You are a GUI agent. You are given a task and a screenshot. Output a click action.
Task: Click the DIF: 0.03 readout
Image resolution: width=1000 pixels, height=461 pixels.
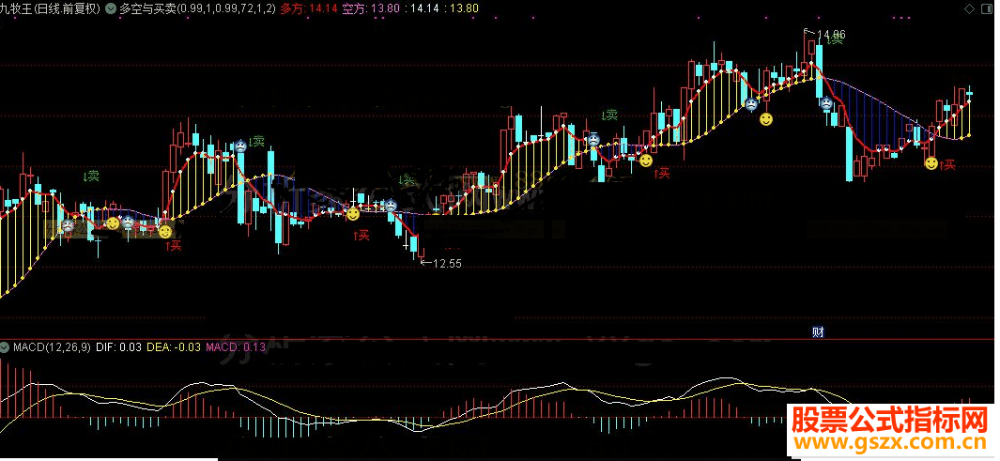pos(119,346)
